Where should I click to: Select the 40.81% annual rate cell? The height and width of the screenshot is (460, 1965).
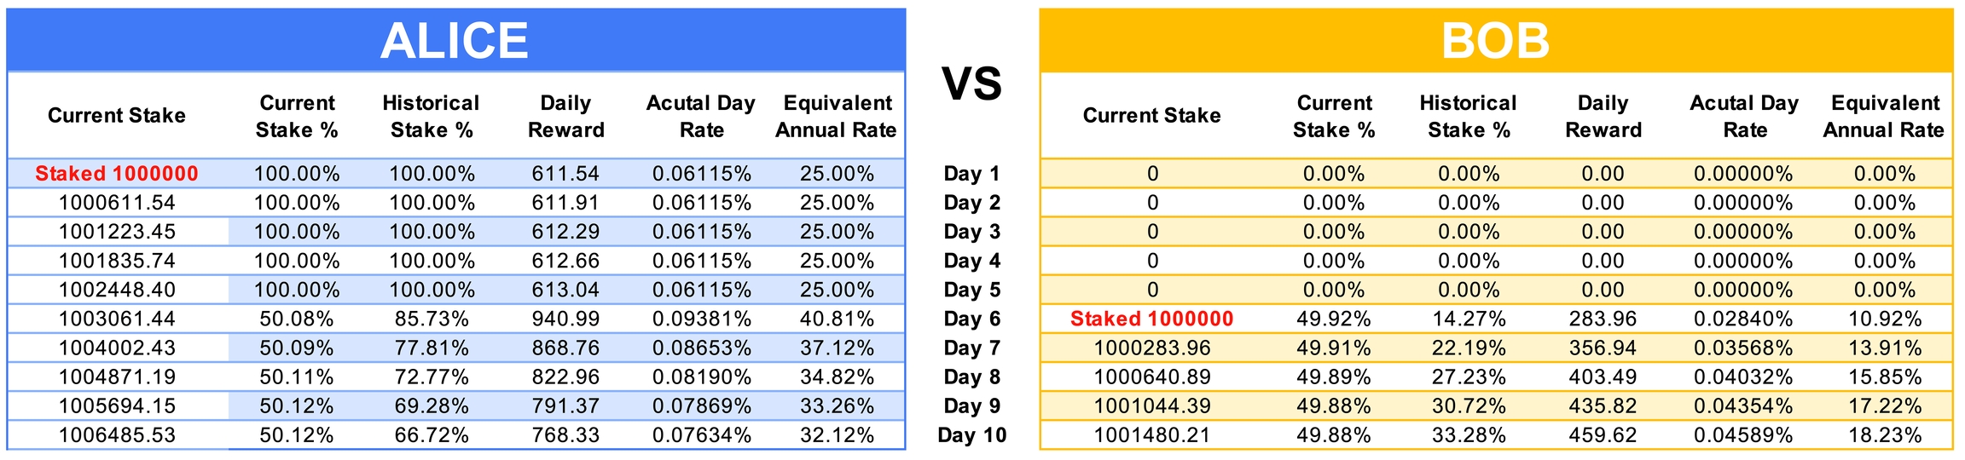[x=837, y=319]
